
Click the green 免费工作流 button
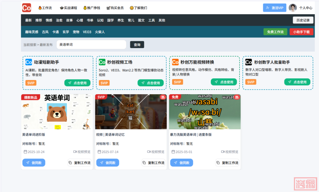275,32
